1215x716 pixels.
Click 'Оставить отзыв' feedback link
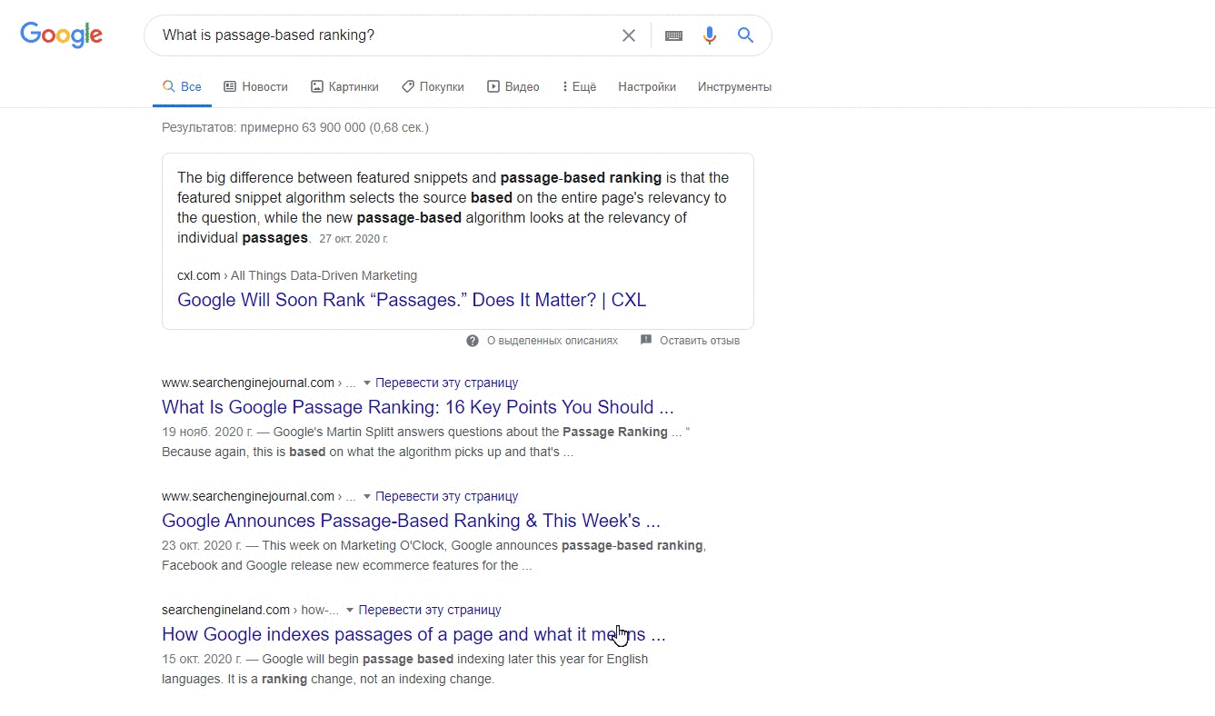(700, 341)
